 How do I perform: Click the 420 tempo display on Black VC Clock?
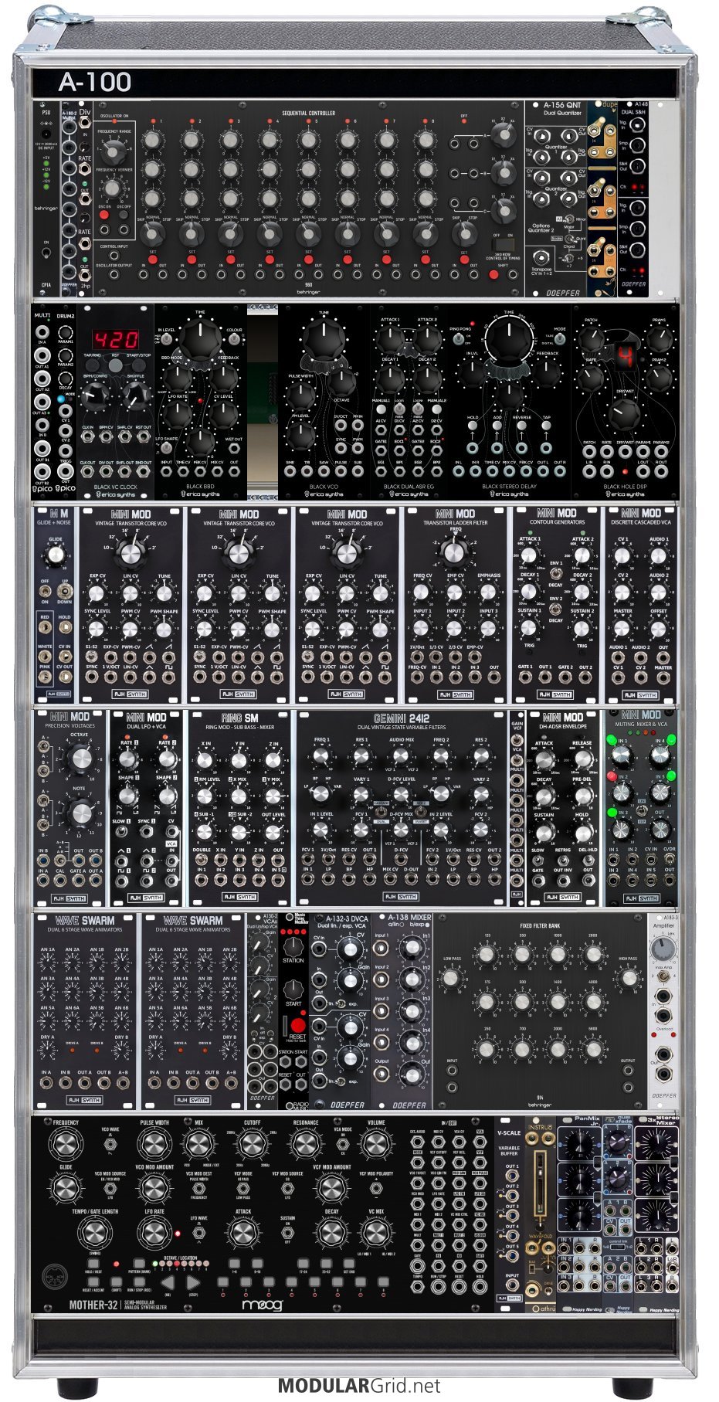click(x=117, y=339)
